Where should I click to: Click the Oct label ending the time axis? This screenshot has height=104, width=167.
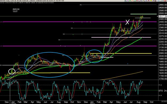click(x=152, y=102)
